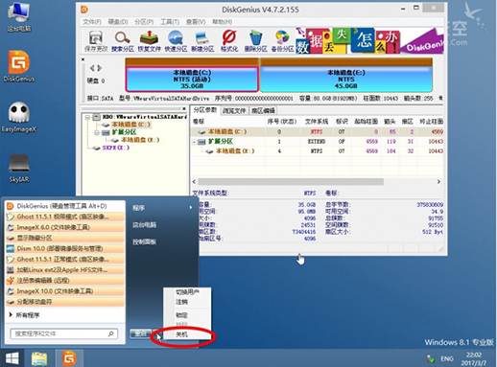Select the EasyImageX skull desktop icon
The image size is (497, 367).
[19, 117]
